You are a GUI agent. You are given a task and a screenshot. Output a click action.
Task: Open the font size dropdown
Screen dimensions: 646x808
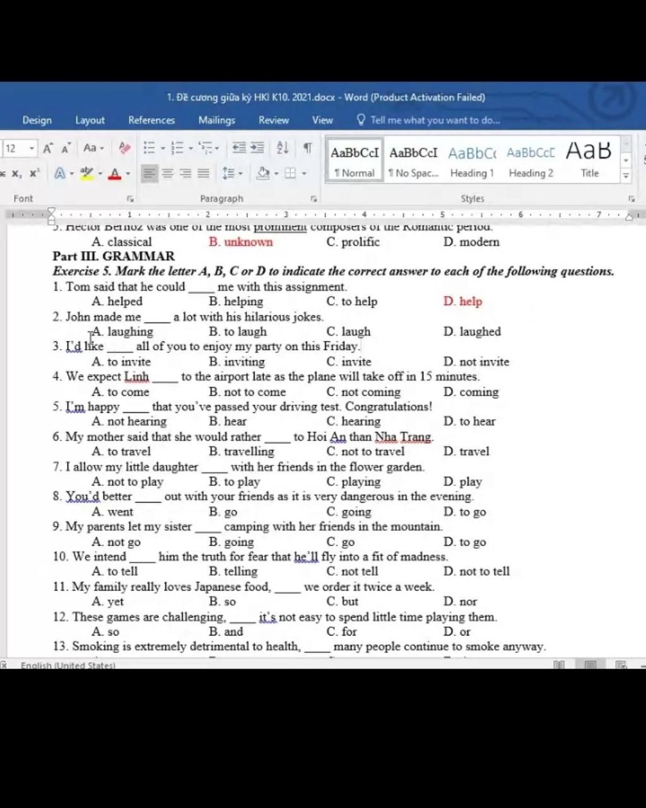click(32, 148)
